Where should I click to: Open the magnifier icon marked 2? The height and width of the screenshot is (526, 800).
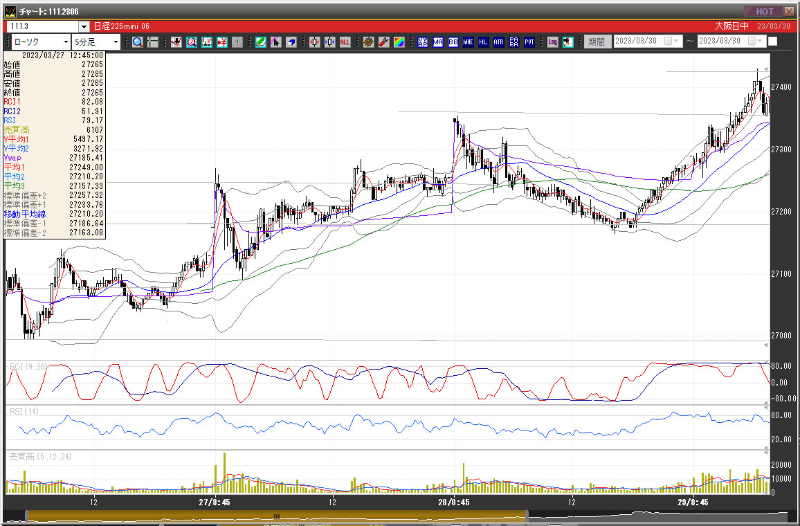[191, 42]
